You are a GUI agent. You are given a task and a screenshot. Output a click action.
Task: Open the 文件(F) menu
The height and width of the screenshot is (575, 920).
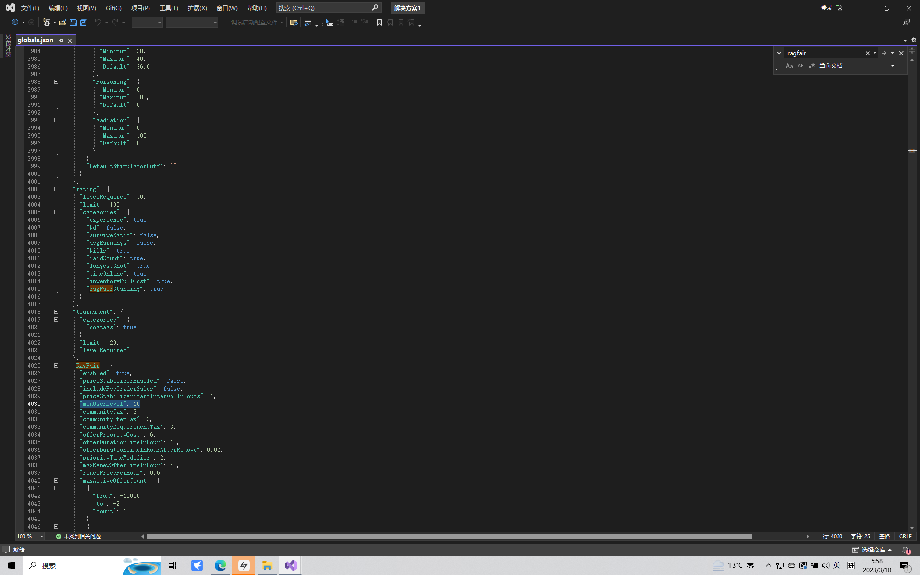click(x=30, y=8)
